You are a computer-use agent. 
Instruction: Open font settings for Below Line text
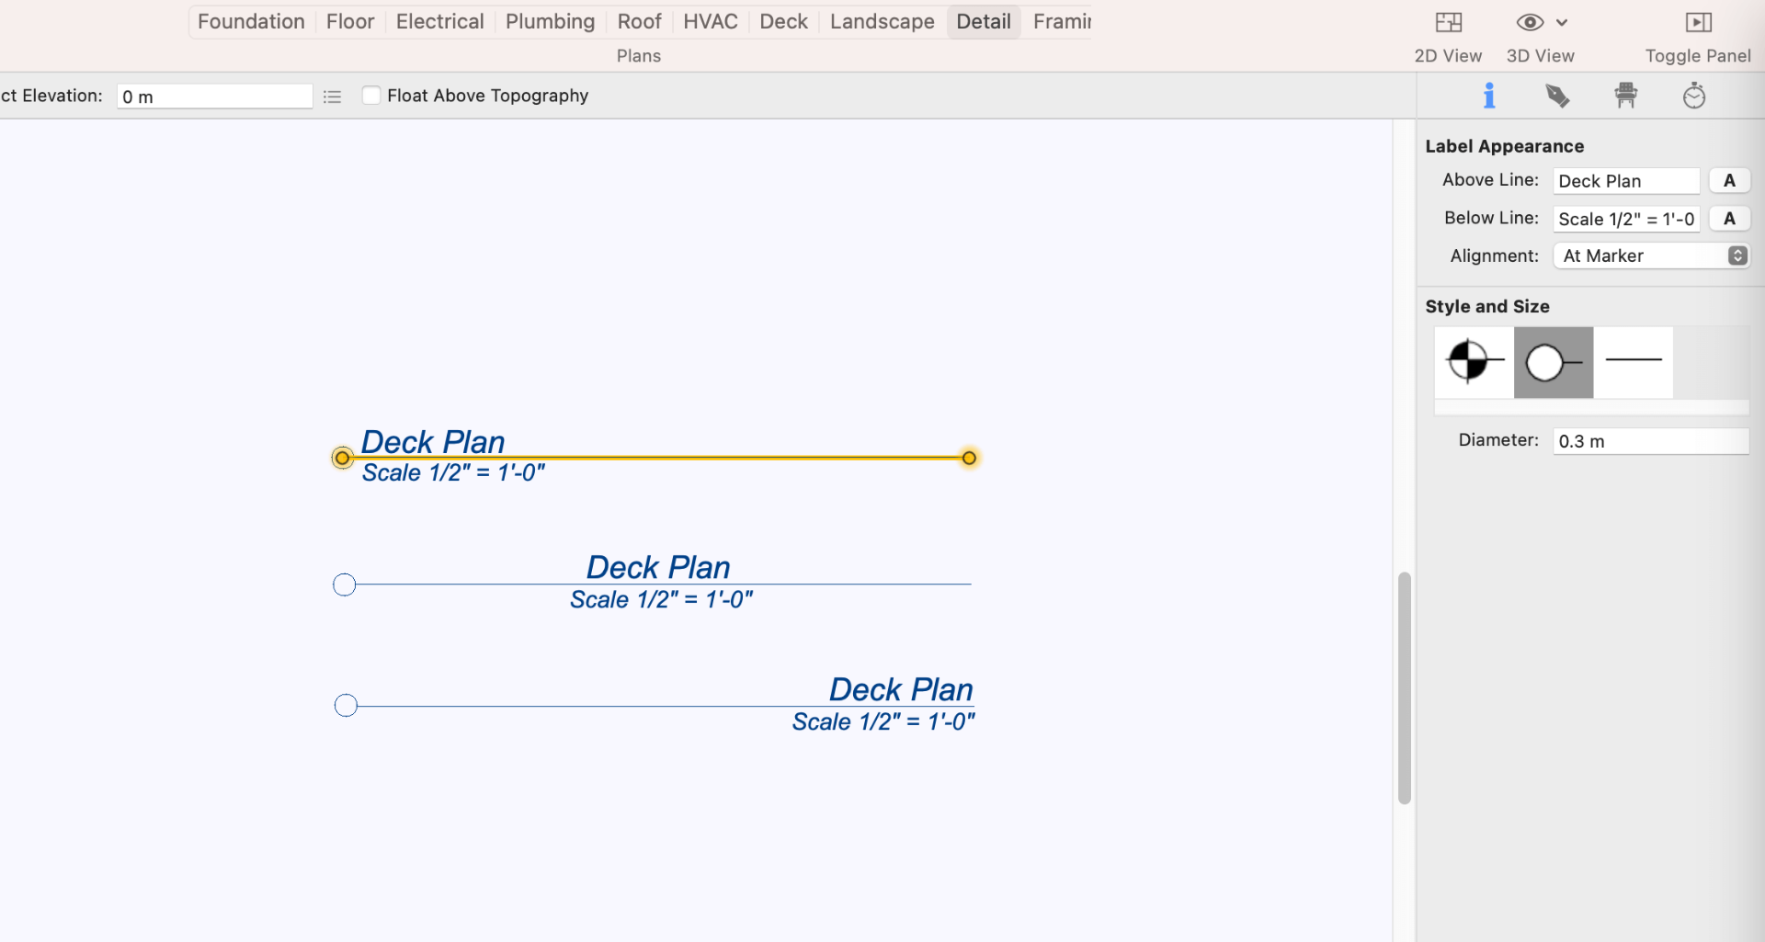pyautogui.click(x=1729, y=219)
